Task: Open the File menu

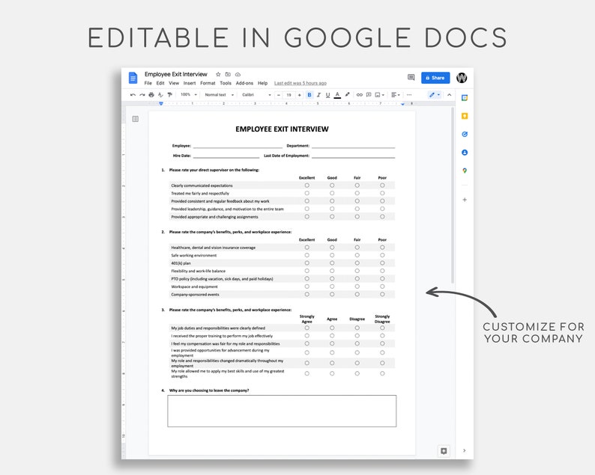Action: [x=148, y=83]
